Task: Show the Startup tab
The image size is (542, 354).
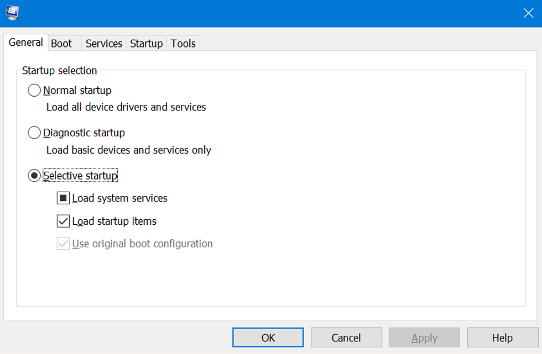Action: [146, 44]
